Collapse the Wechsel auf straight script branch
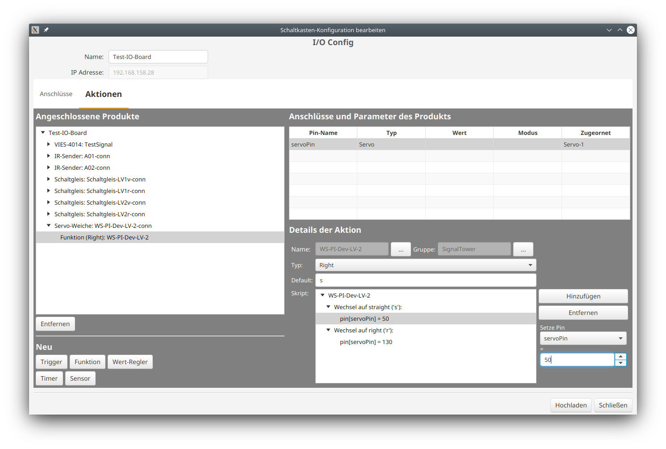Image resolution: width=666 pixels, height=449 pixels. pos(328,307)
